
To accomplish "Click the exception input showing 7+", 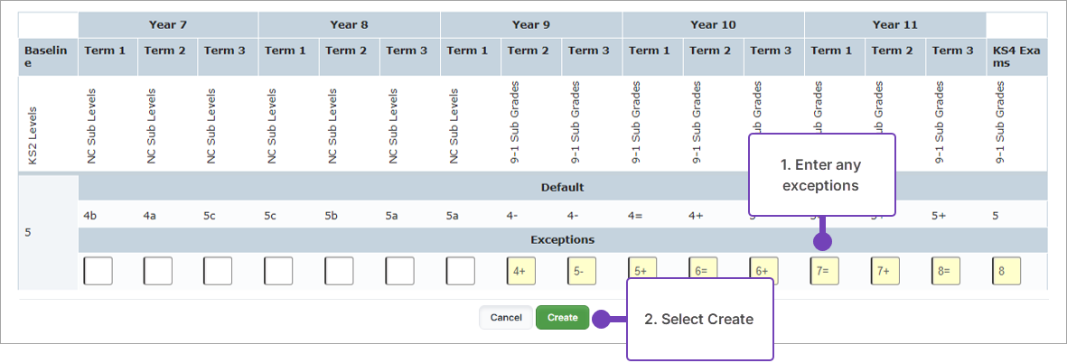I will click(884, 271).
